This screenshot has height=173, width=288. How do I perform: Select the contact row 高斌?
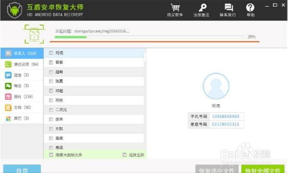coord(94,138)
